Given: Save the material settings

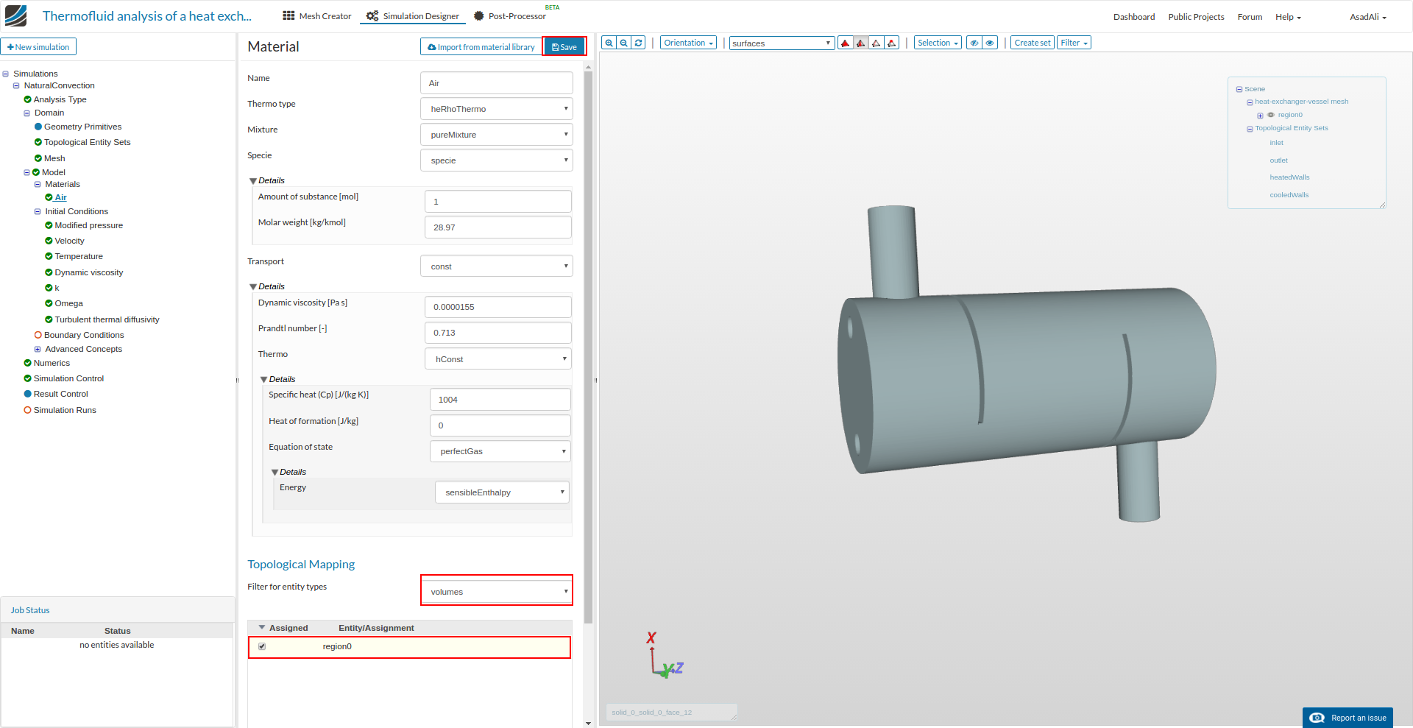Looking at the screenshot, I should coord(564,47).
